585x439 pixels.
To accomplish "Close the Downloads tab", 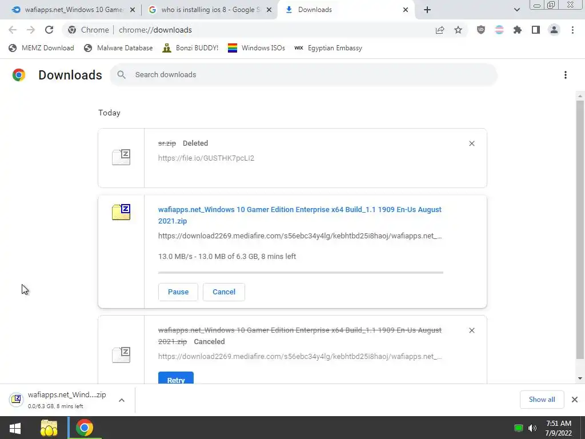I will [406, 10].
